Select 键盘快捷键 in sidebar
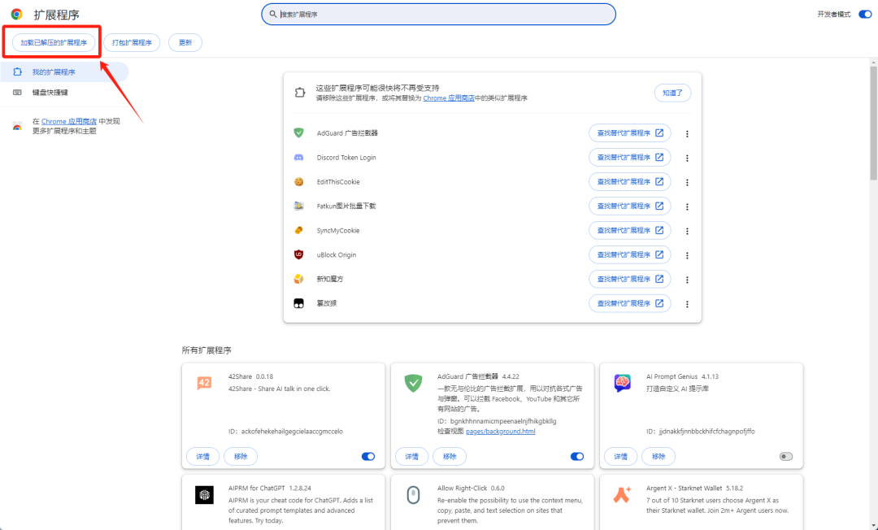The height and width of the screenshot is (530, 878). coord(64,93)
